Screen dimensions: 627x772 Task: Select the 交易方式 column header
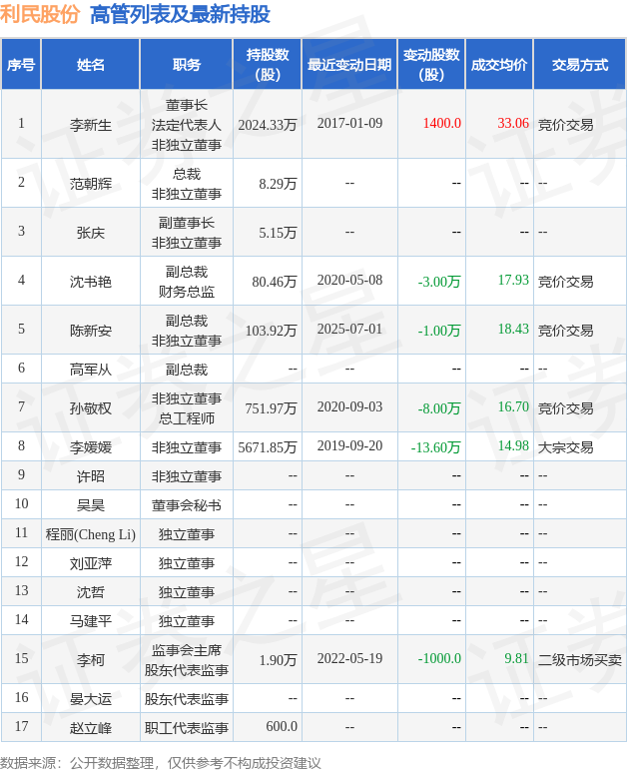click(x=580, y=65)
